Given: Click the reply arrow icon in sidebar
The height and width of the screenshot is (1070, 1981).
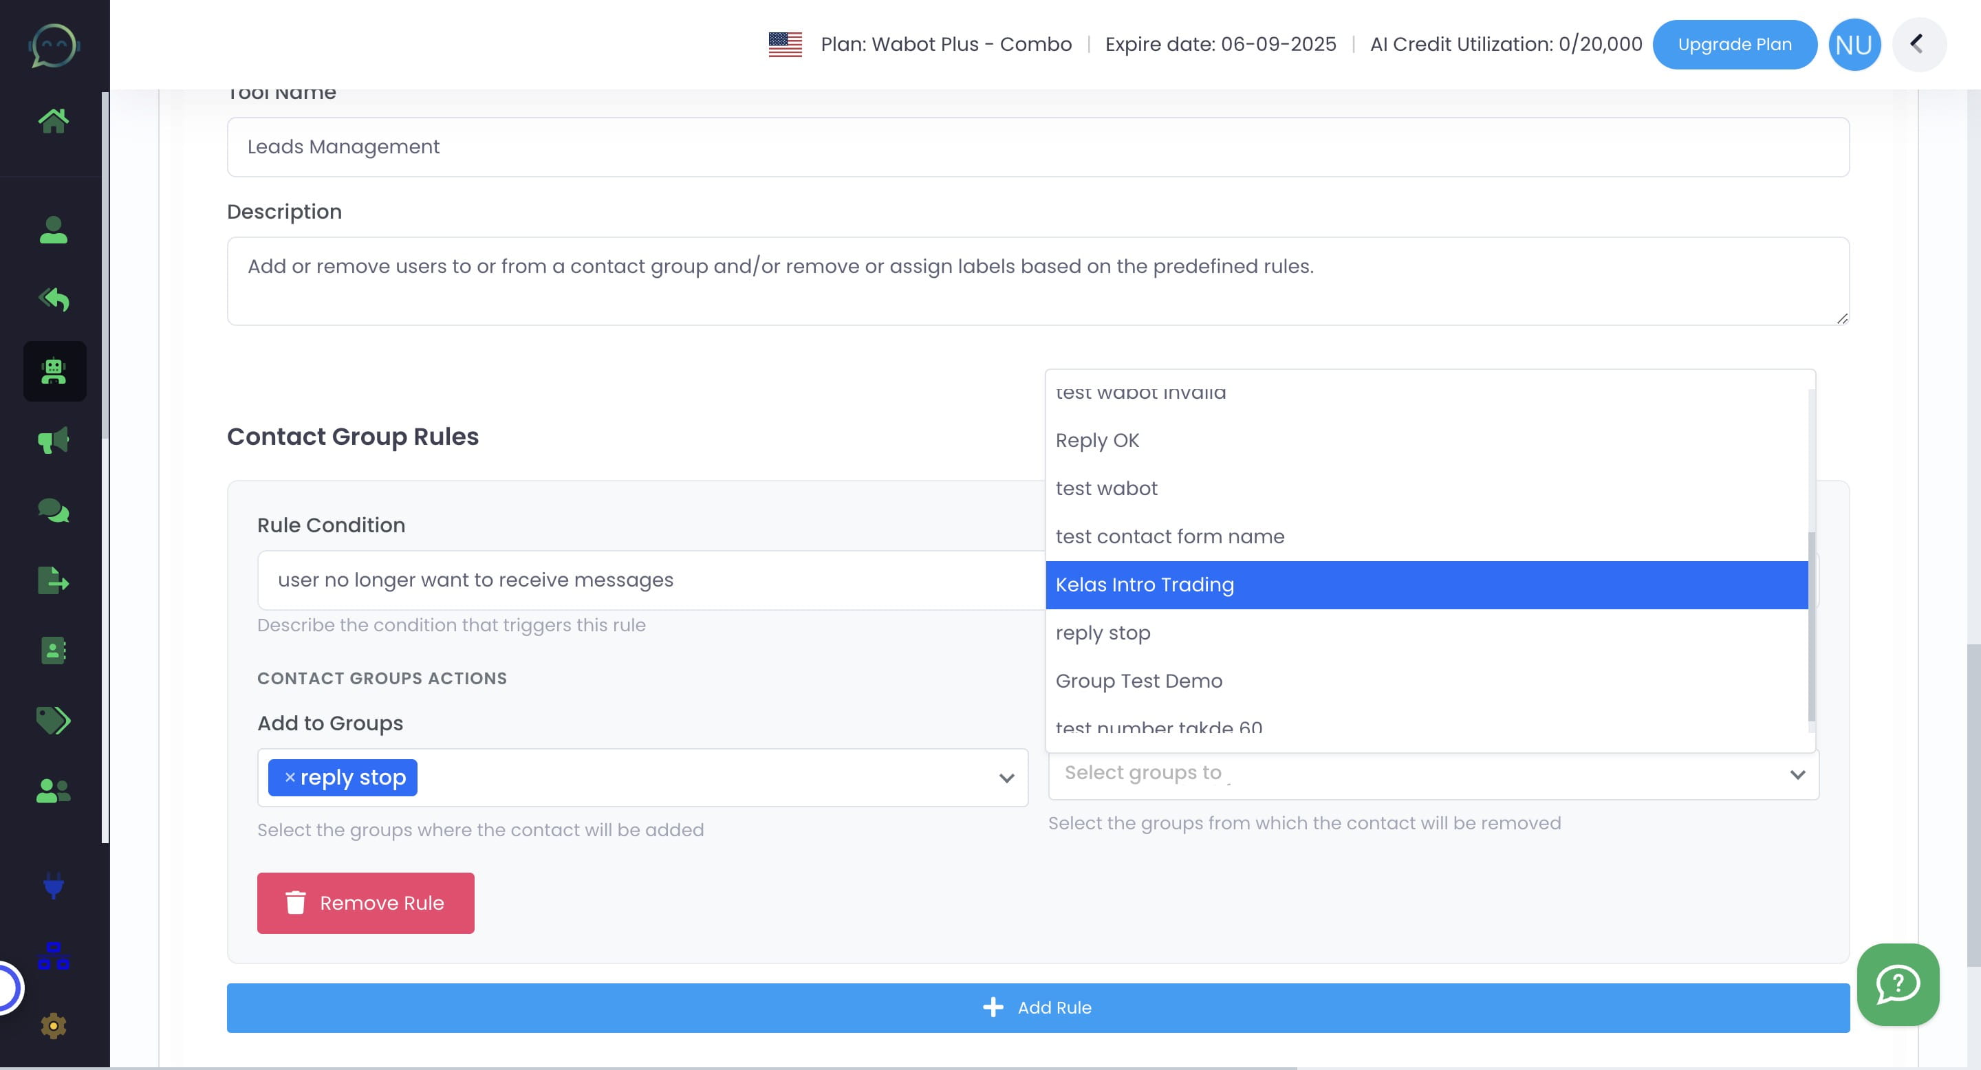Looking at the screenshot, I should (54, 300).
